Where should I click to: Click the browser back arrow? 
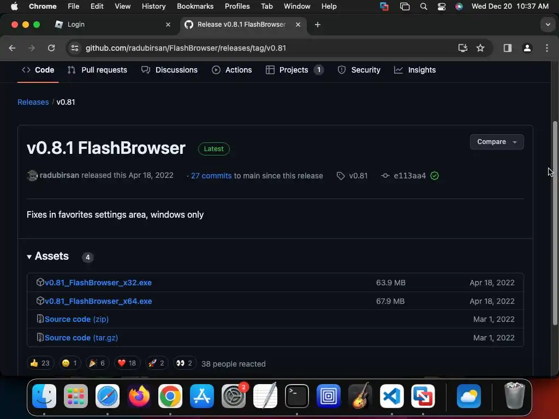pos(12,48)
